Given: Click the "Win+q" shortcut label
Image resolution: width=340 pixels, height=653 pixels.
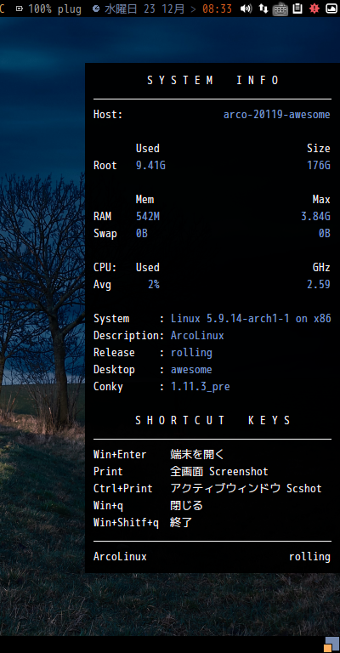Looking at the screenshot, I should coord(108,506).
